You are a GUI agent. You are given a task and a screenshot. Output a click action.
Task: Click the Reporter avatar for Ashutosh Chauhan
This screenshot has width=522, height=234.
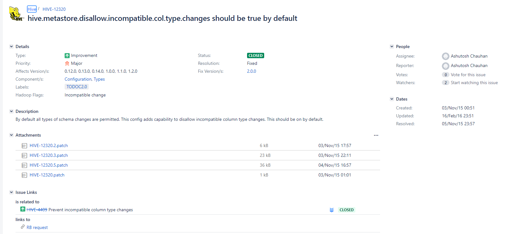(x=446, y=66)
